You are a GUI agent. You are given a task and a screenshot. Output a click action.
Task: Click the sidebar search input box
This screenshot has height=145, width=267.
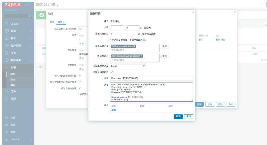pos(18,16)
